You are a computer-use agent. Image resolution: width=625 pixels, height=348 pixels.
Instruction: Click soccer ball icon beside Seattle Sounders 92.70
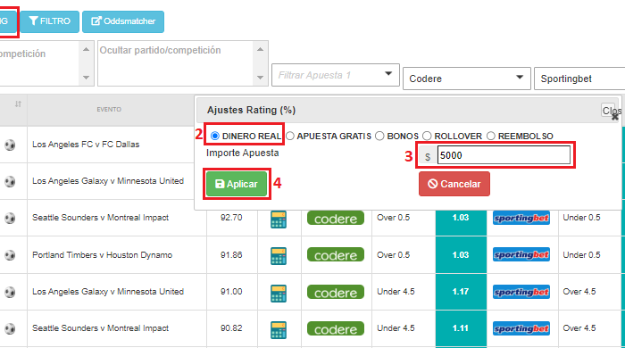10,219
